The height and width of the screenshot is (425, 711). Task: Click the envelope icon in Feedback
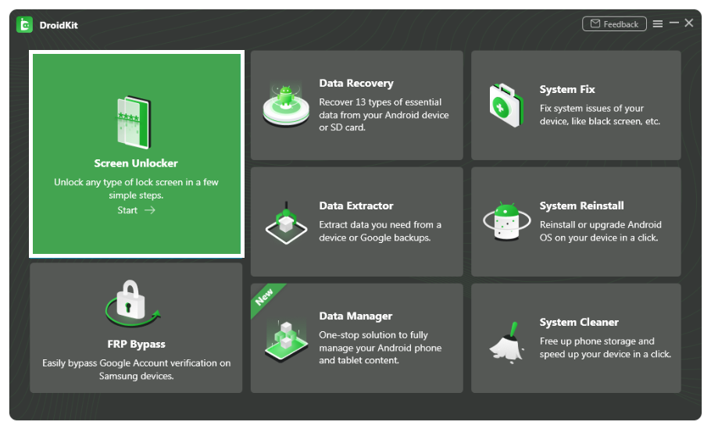coord(595,23)
